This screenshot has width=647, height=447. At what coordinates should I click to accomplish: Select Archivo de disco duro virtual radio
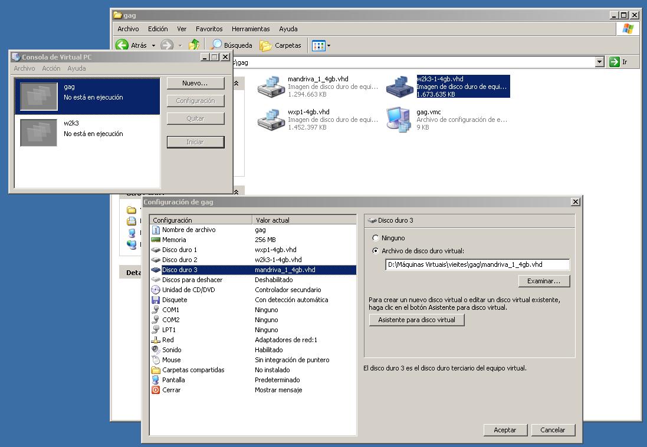(x=376, y=251)
